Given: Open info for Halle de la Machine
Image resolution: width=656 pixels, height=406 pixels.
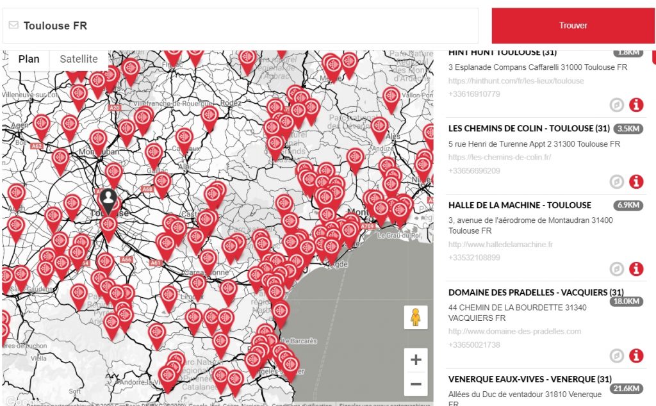Looking at the screenshot, I should point(636,268).
